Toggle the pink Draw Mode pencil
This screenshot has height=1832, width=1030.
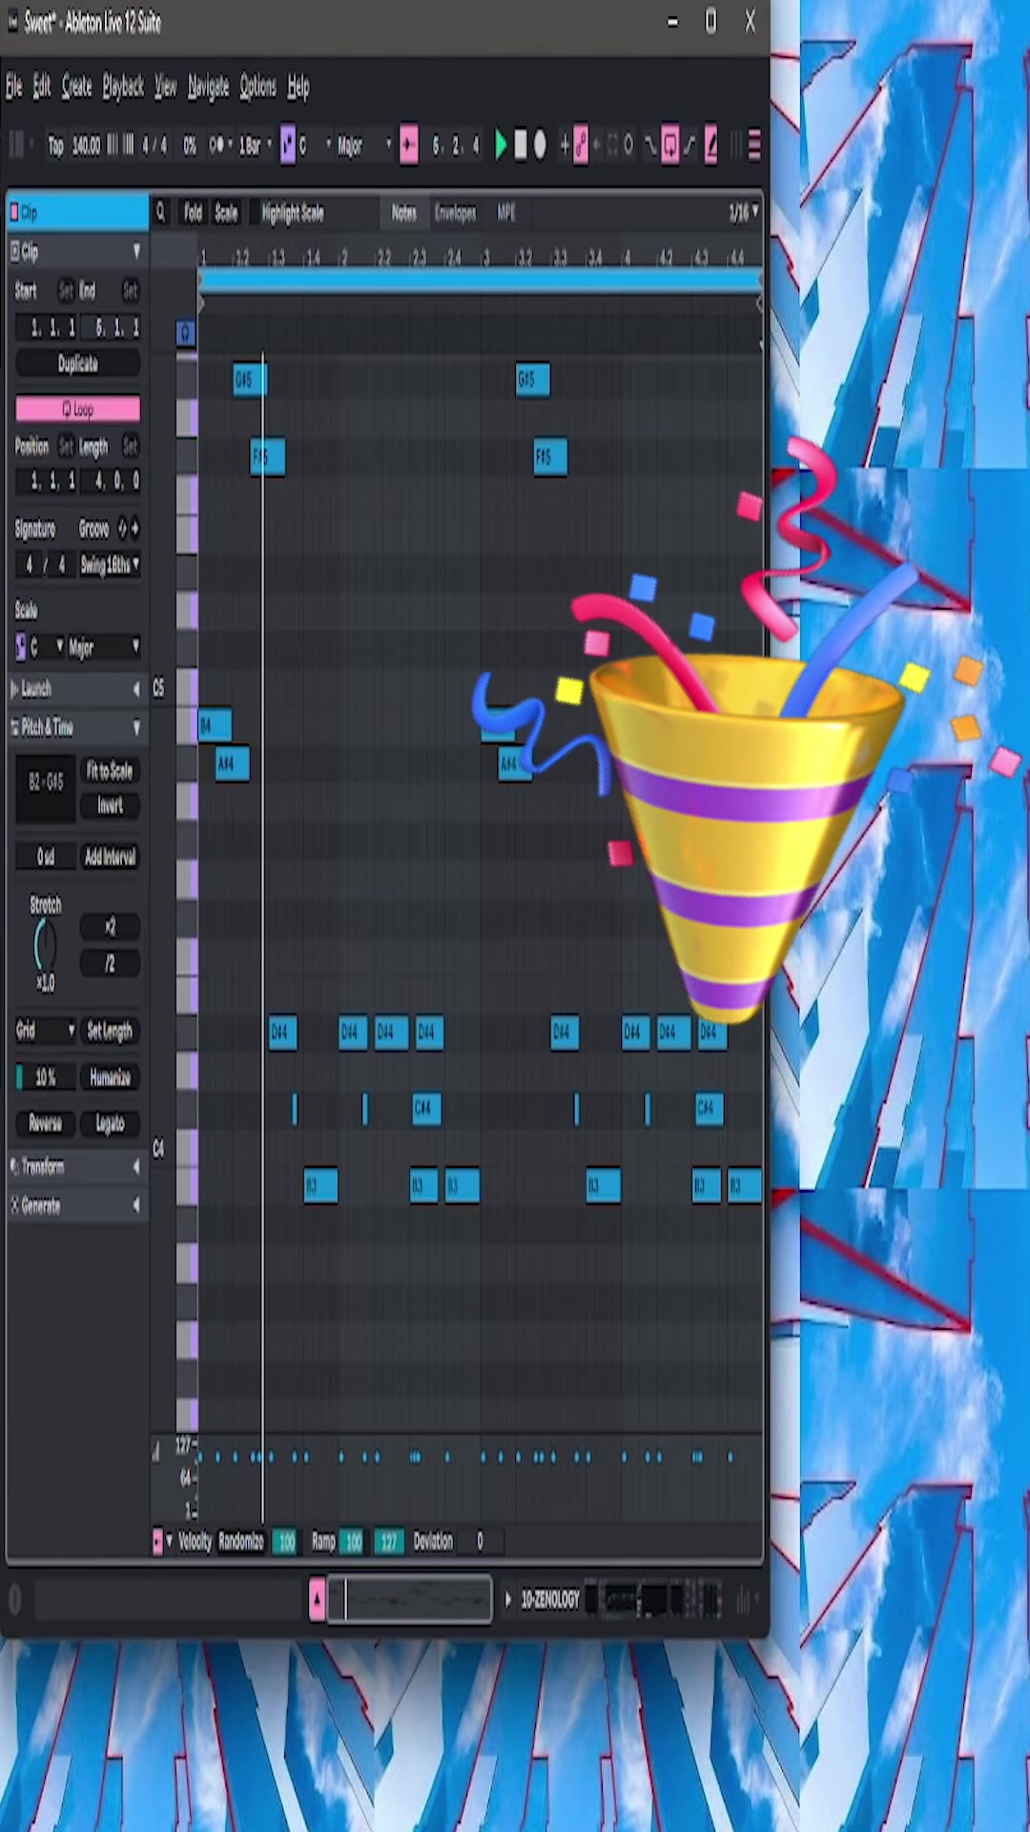(711, 145)
